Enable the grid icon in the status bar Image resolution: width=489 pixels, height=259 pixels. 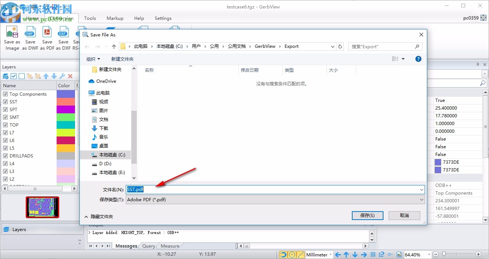coord(373,254)
